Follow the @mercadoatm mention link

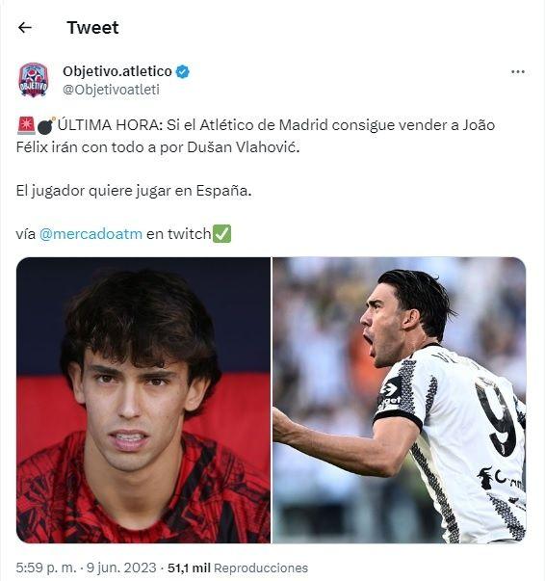91,234
